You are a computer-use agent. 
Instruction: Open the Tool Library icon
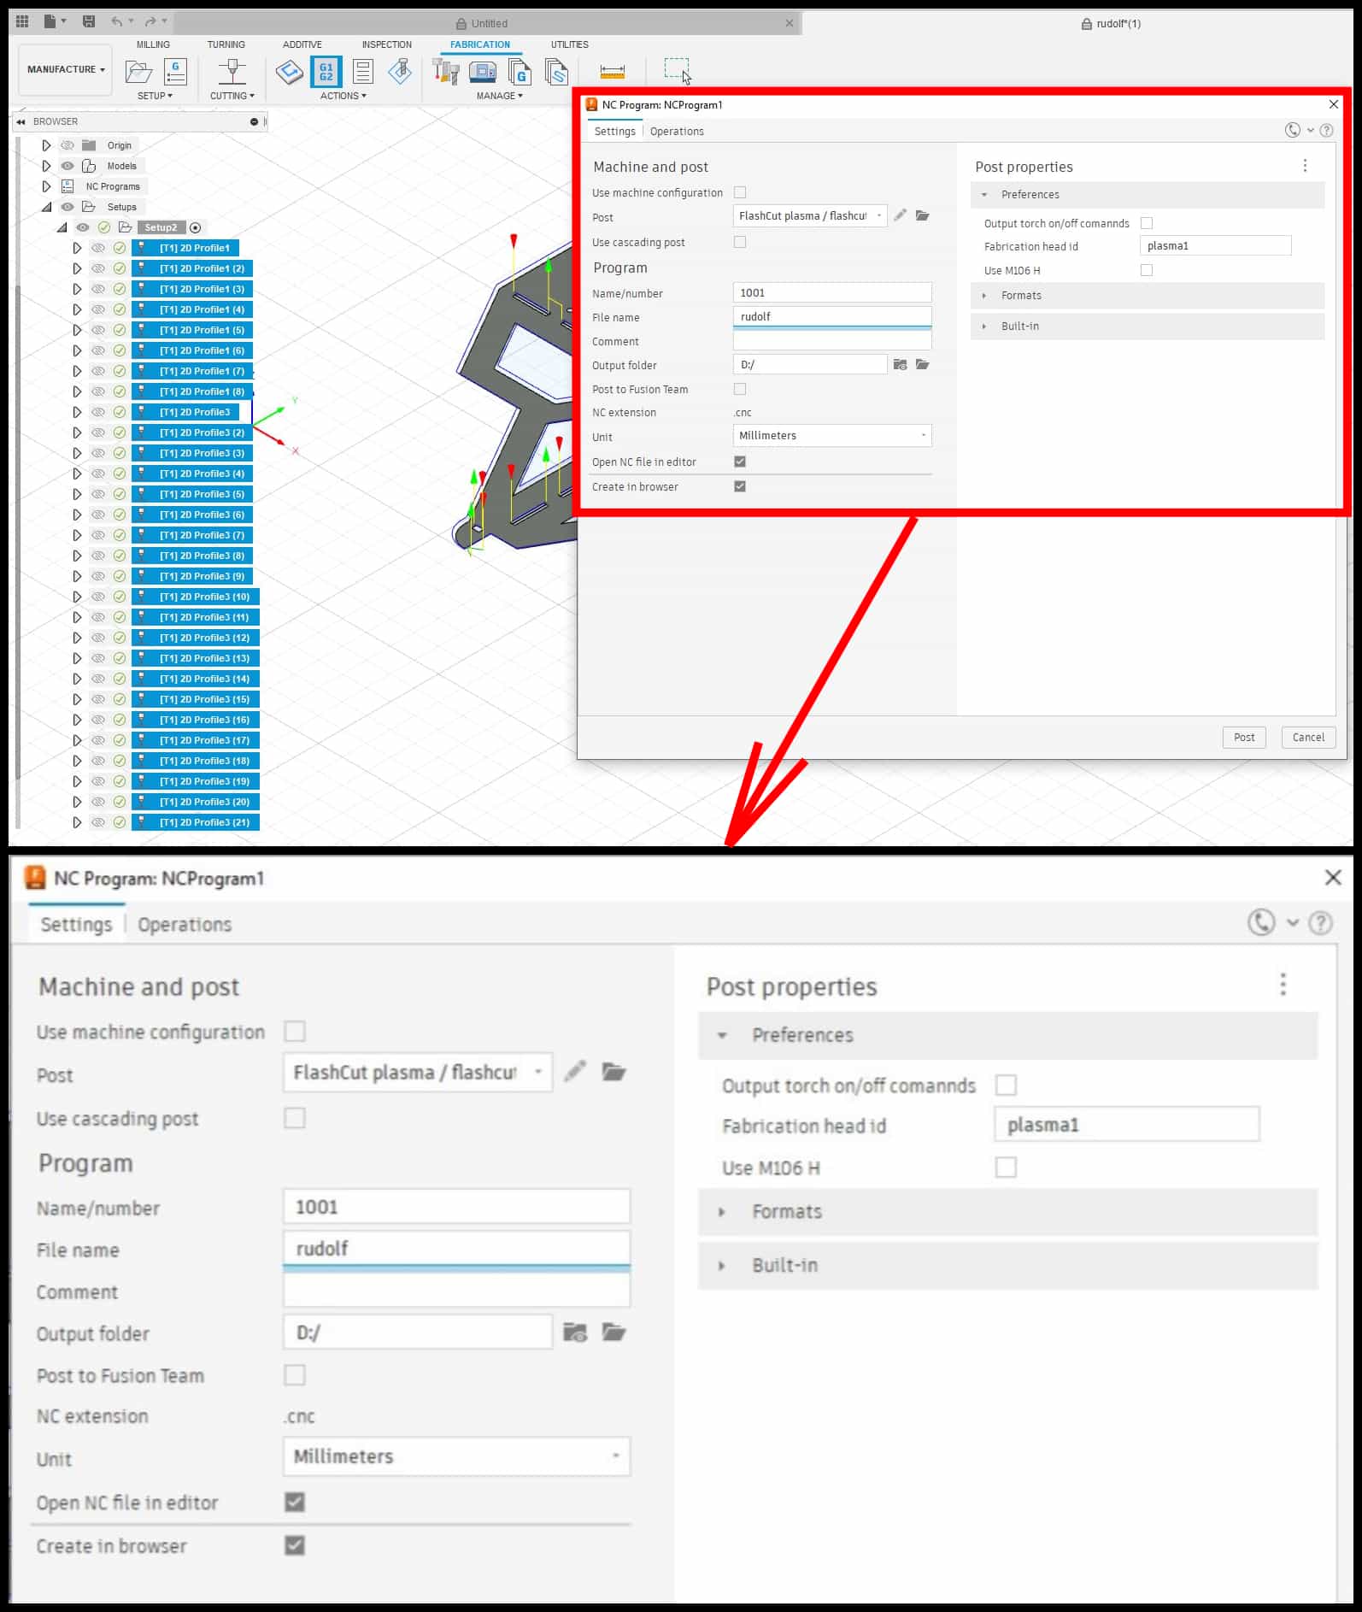point(446,72)
